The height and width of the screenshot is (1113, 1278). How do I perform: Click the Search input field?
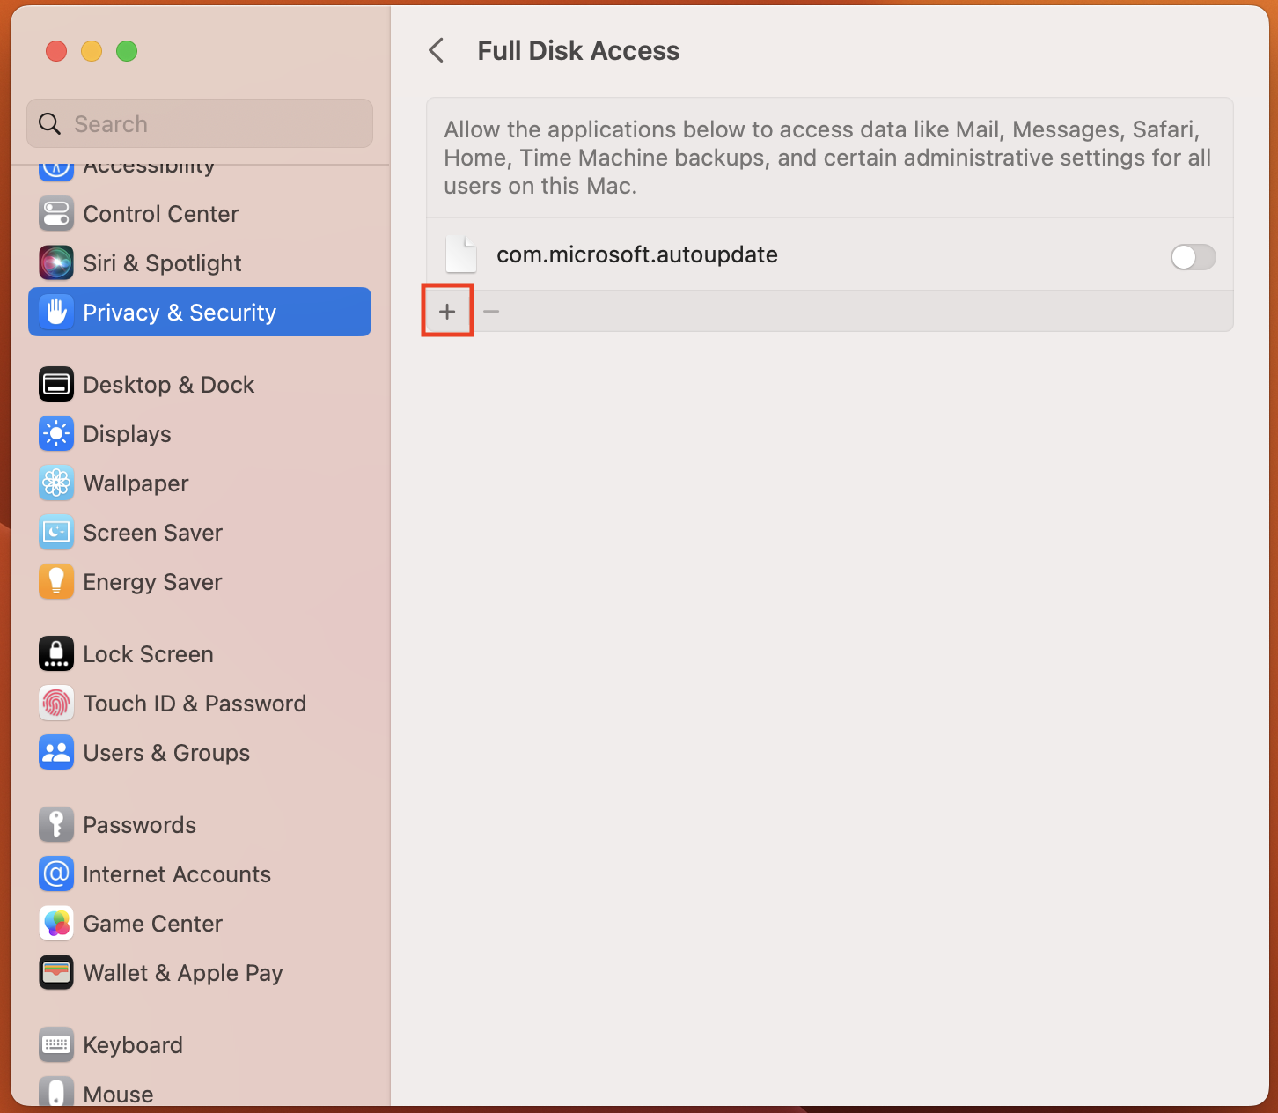click(x=200, y=123)
